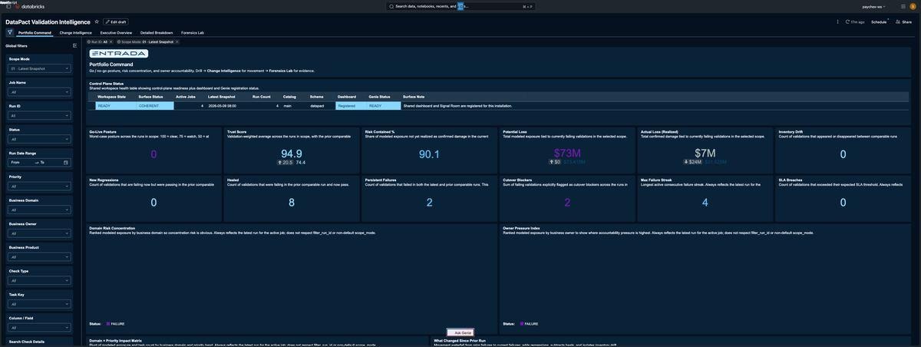The width and height of the screenshot is (921, 347).
Task: Expand the Scope Mode dropdown
Action: [40, 68]
